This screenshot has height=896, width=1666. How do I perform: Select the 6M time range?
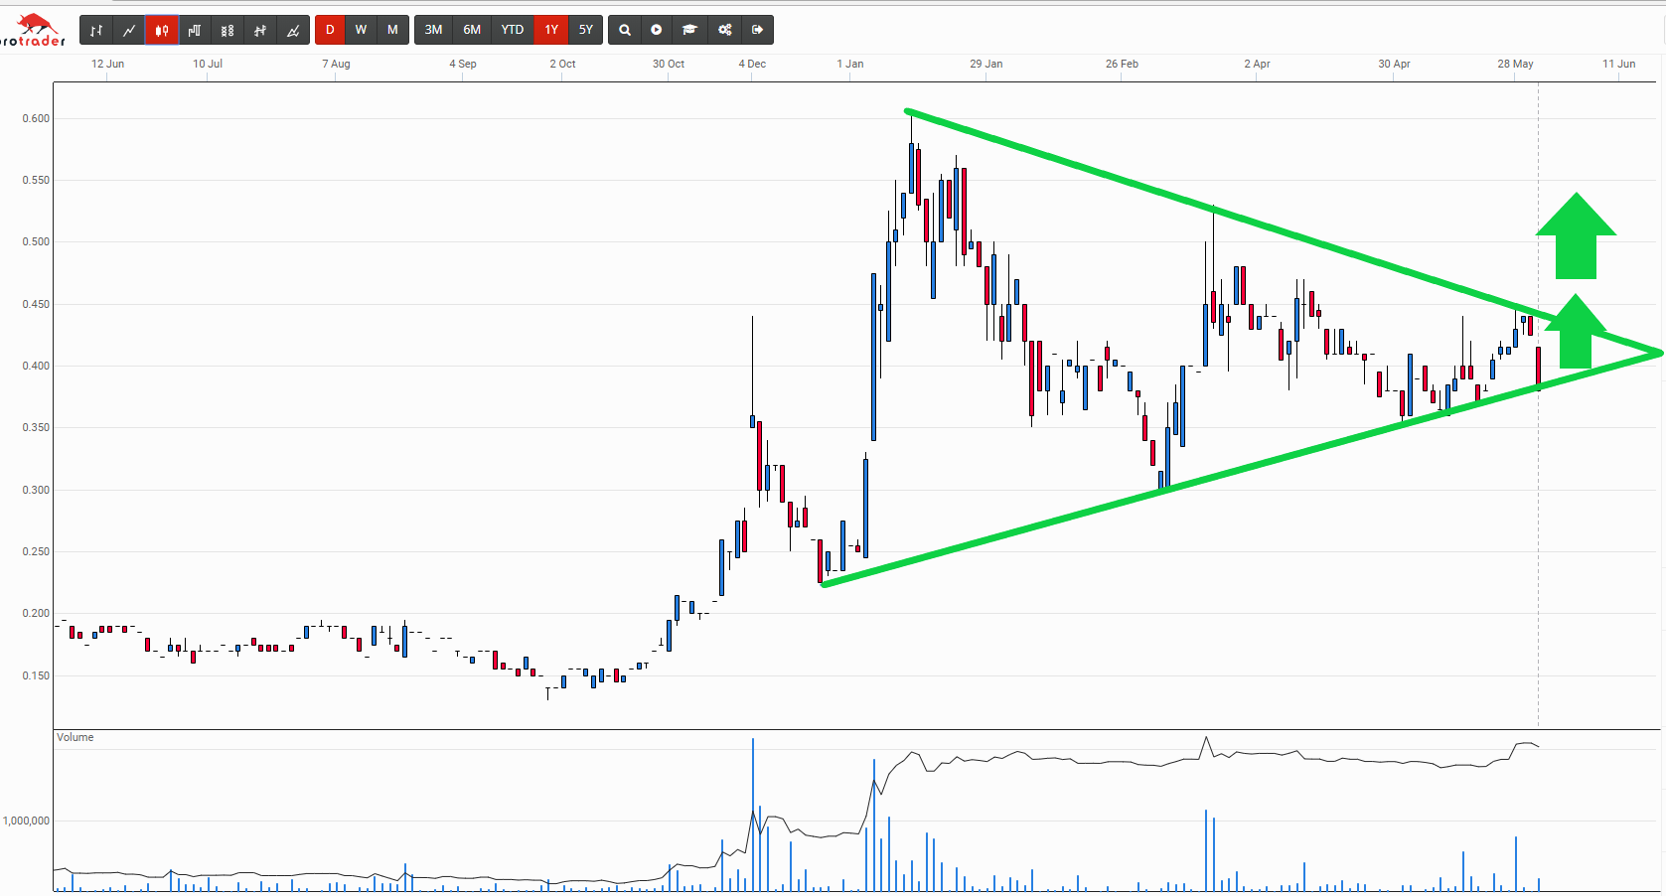(x=472, y=30)
